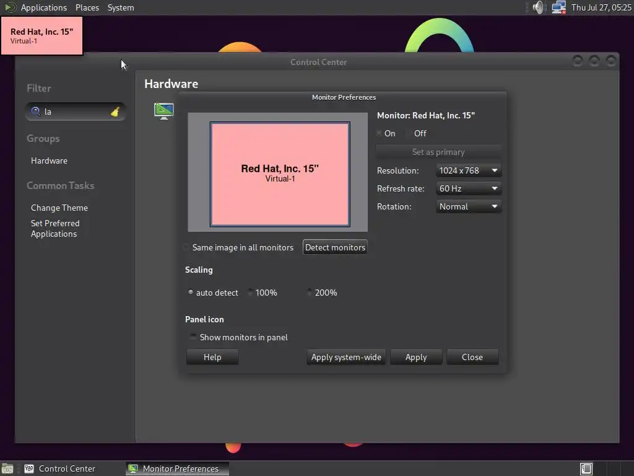The width and height of the screenshot is (634, 476).
Task: Click the clock showing Thu Jul 27, 05:25
Action: pyautogui.click(x=601, y=7)
